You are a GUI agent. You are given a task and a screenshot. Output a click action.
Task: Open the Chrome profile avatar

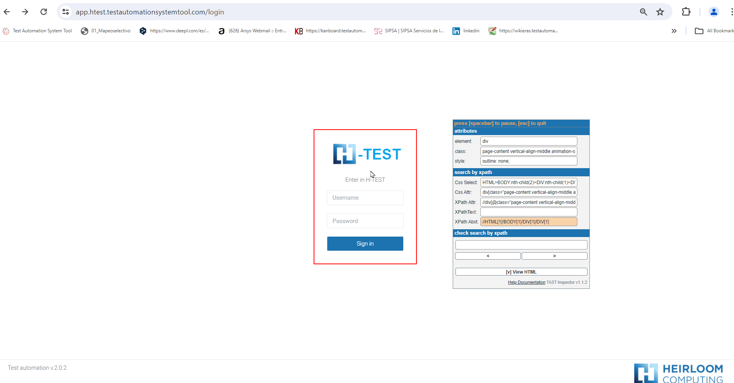point(713,12)
